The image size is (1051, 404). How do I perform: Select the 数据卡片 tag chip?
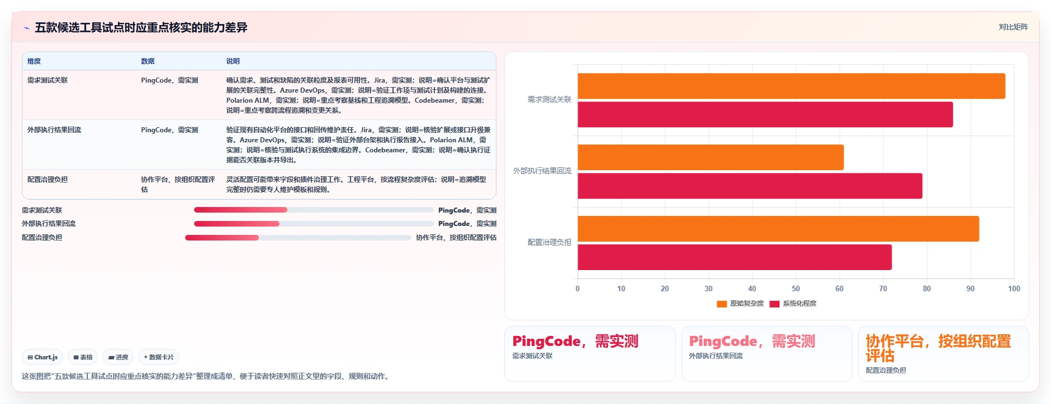click(159, 357)
